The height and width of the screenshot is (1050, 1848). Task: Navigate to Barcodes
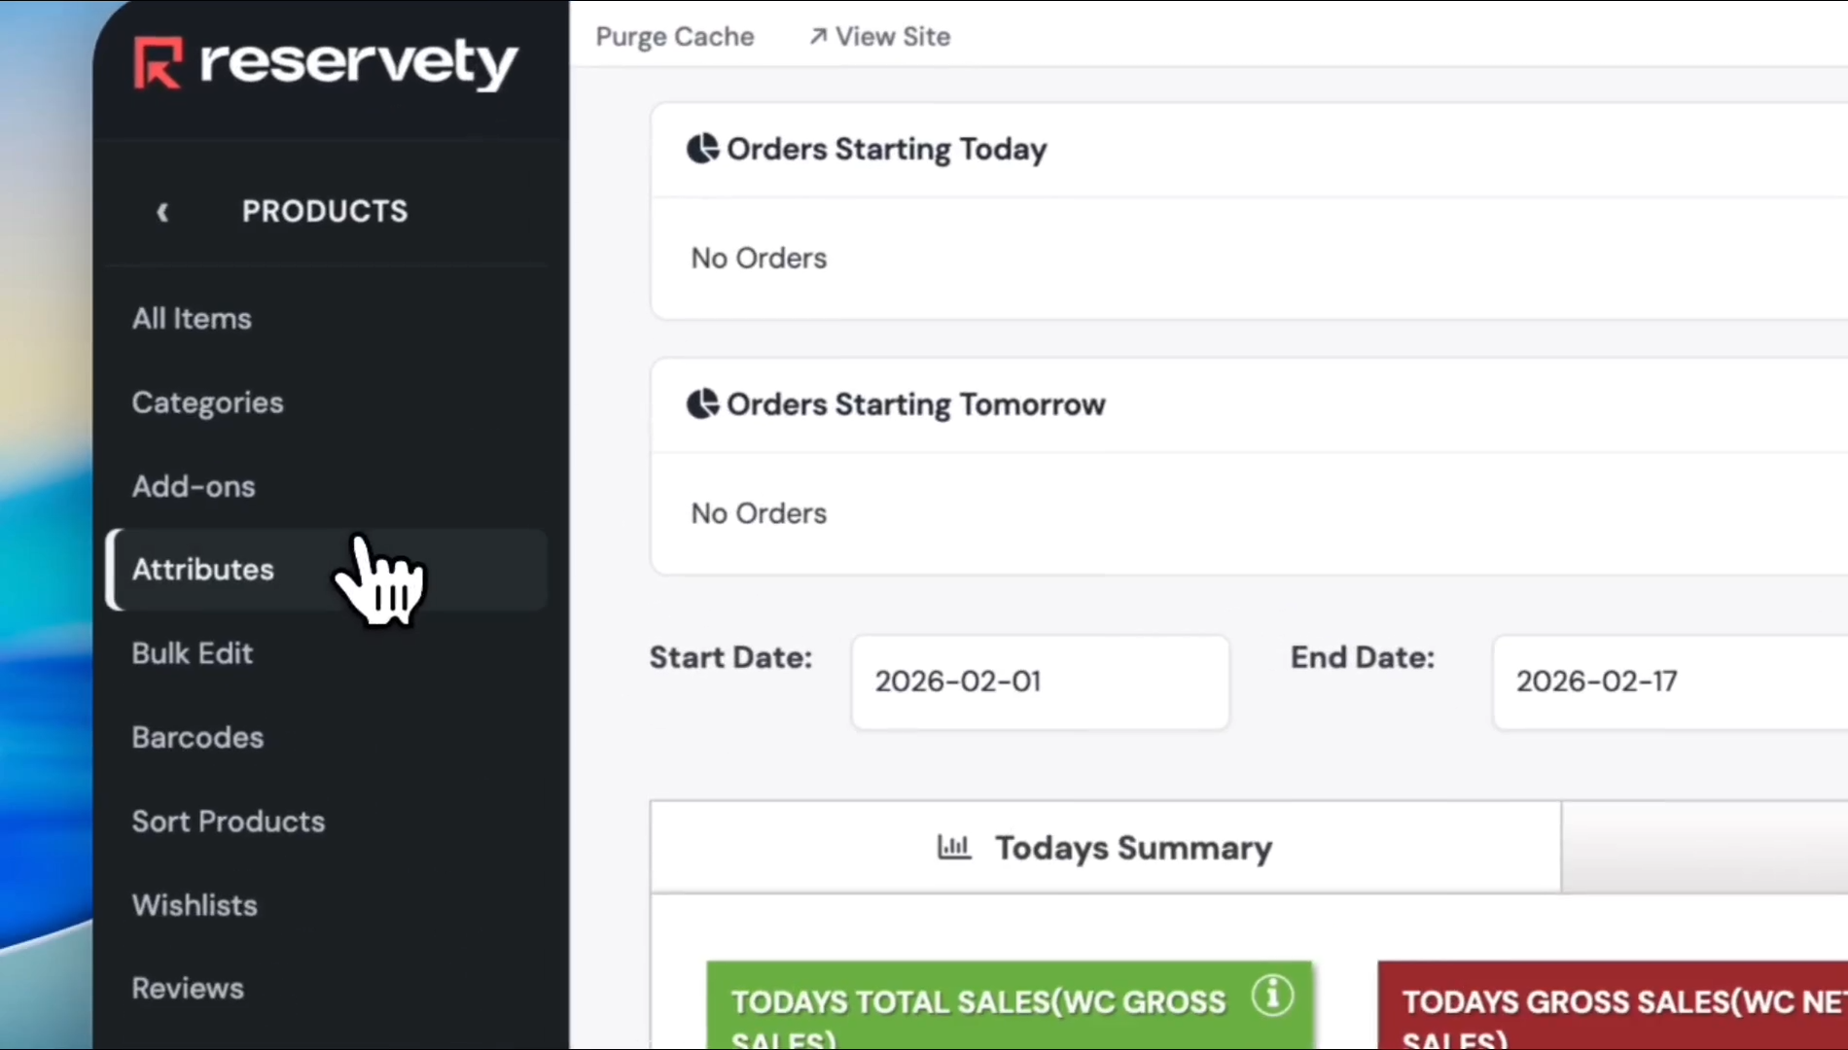(x=197, y=737)
